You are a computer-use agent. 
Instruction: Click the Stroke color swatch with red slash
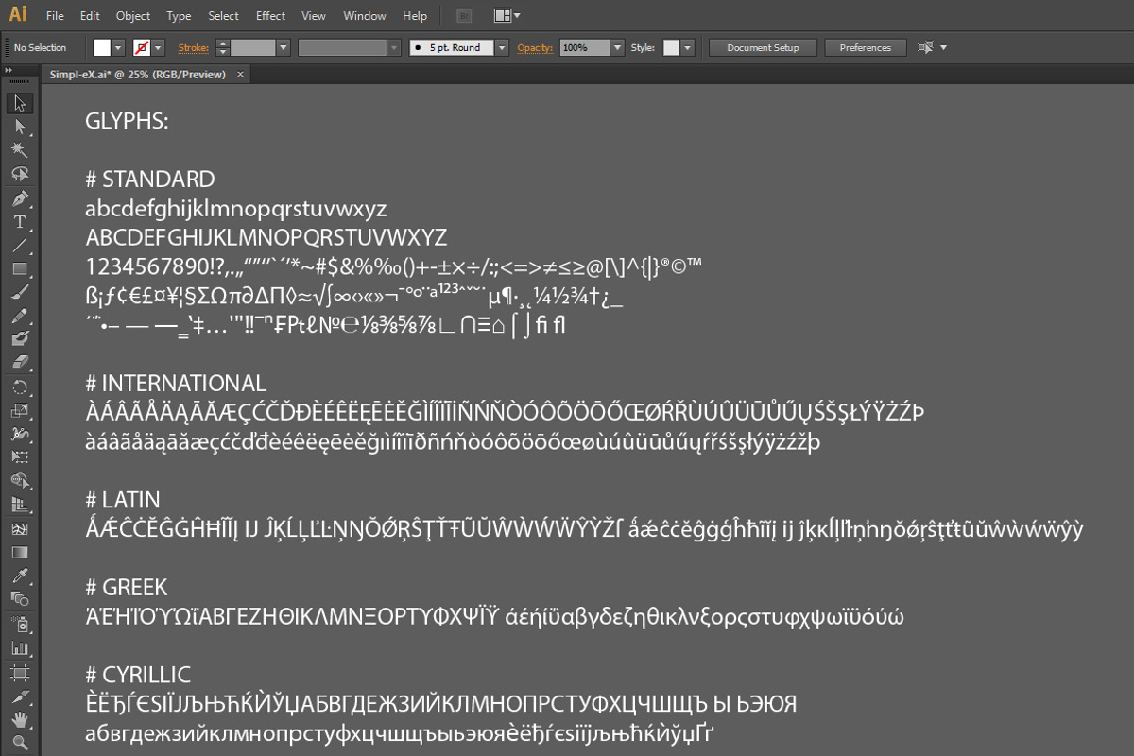tap(142, 47)
